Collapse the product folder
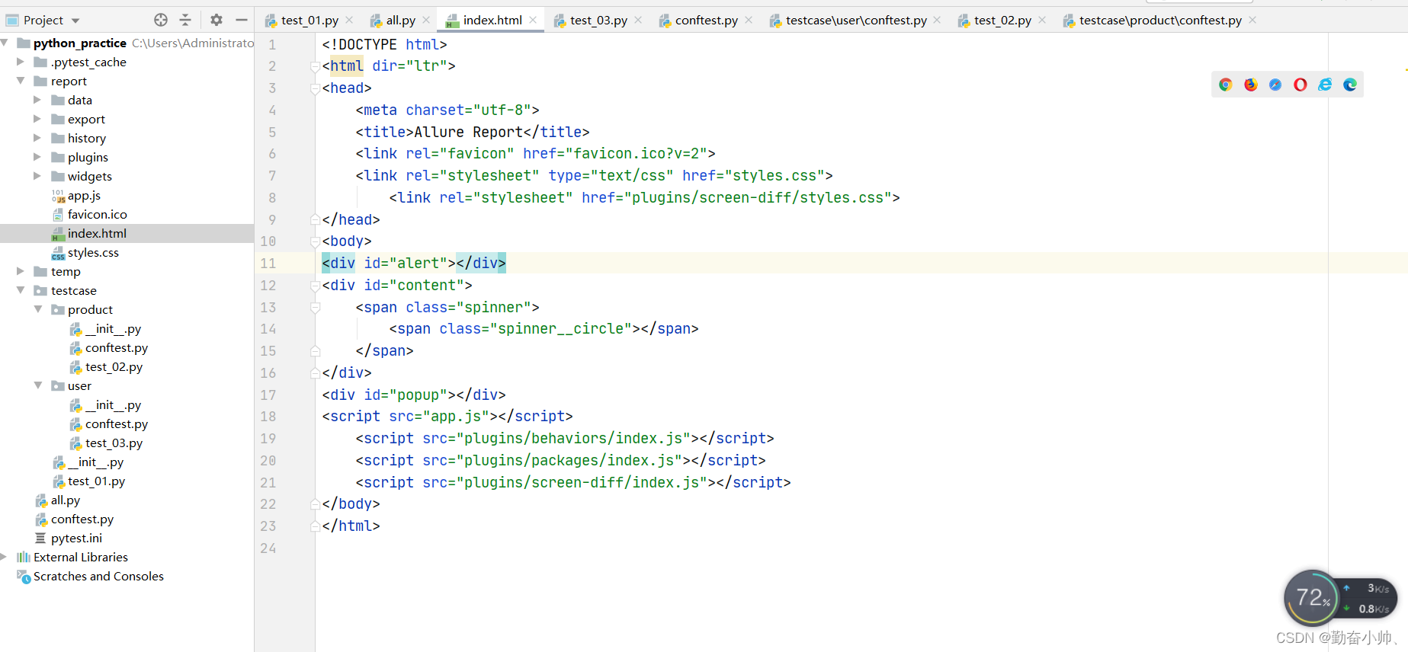1408x652 pixels. [x=37, y=309]
